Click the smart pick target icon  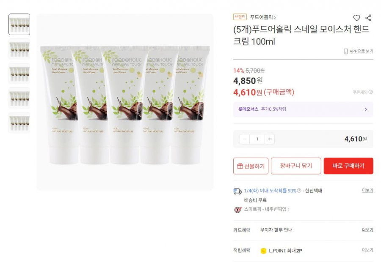tap(237, 210)
